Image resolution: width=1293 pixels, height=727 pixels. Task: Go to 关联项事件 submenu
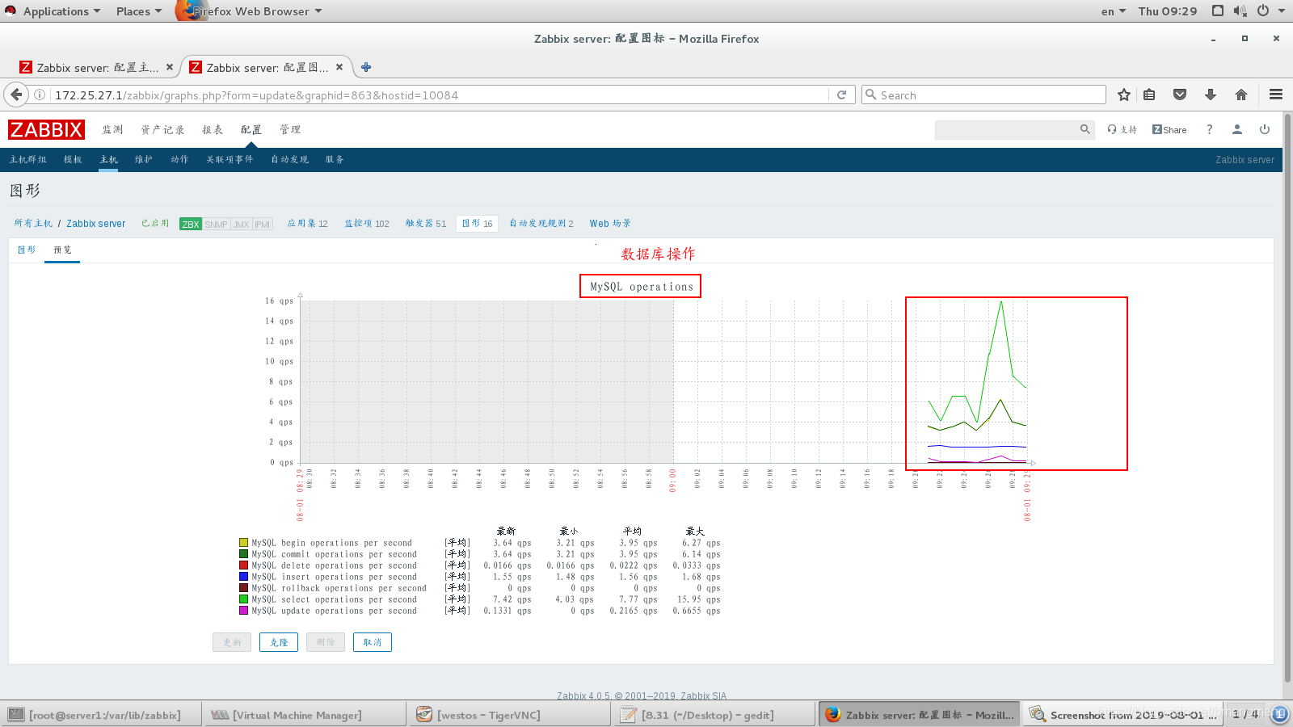[230, 159]
